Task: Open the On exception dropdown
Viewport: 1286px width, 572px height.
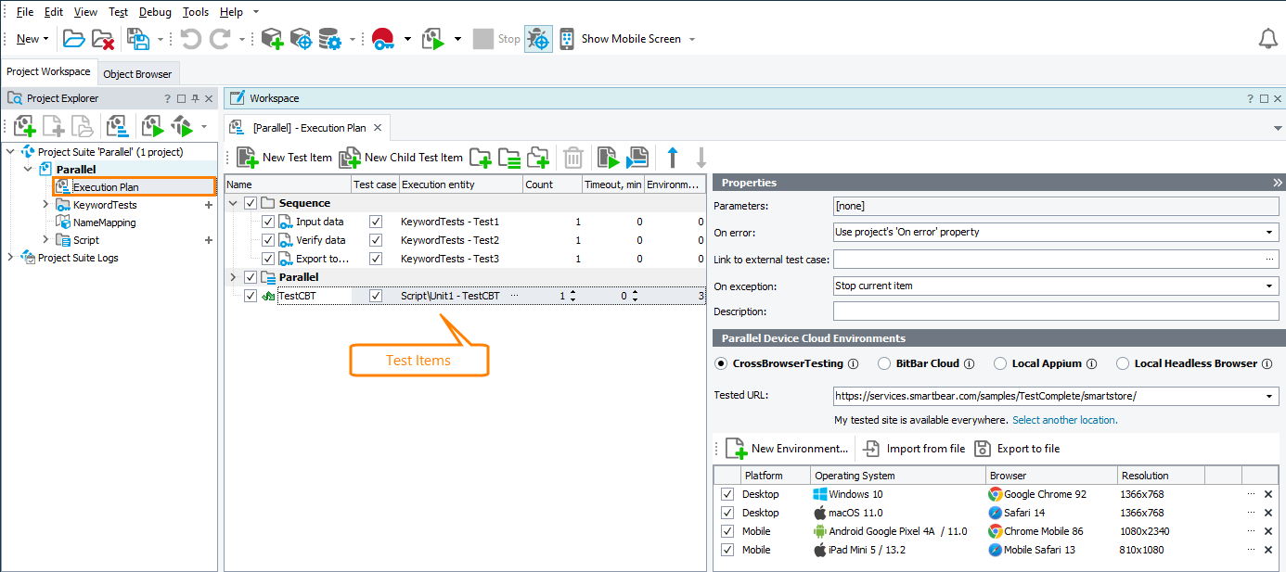Action: click(1268, 286)
